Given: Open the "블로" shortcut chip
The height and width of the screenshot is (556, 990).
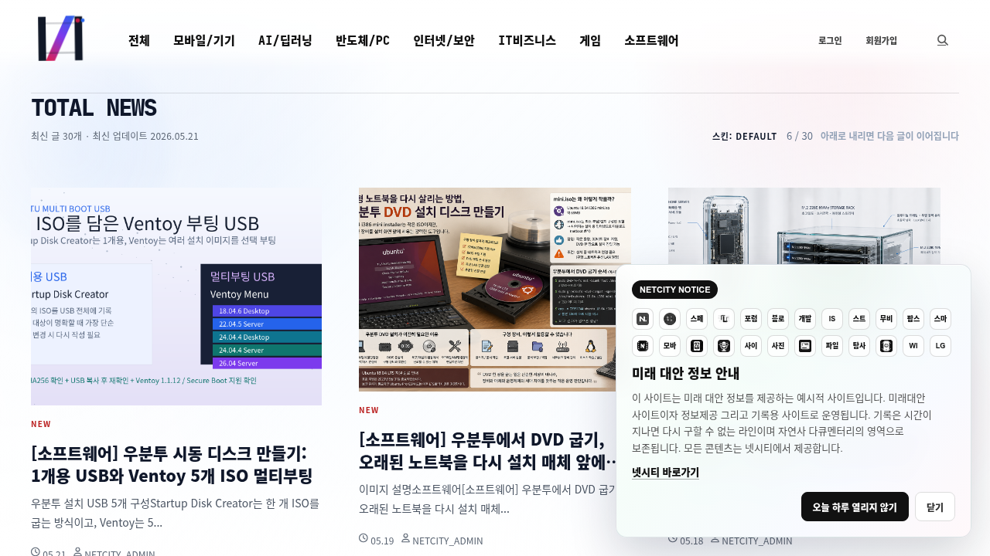Looking at the screenshot, I should pos(778,319).
